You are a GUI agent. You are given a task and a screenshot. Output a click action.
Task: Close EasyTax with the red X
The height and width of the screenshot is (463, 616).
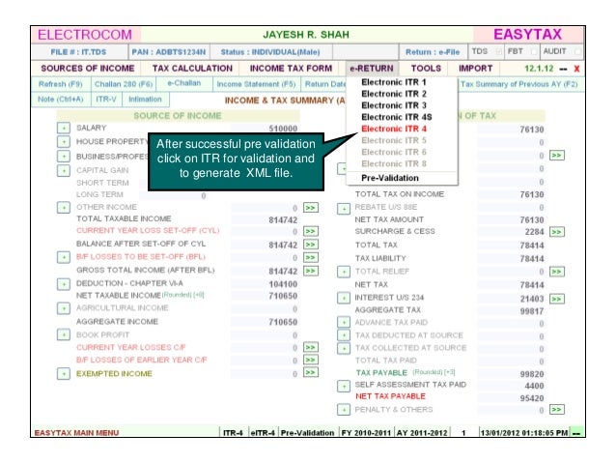tap(576, 69)
